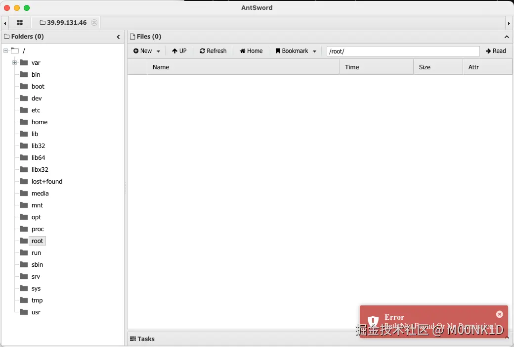Screen dimensions: 514x347
Task: Select the tmp folder
Action: click(37, 300)
